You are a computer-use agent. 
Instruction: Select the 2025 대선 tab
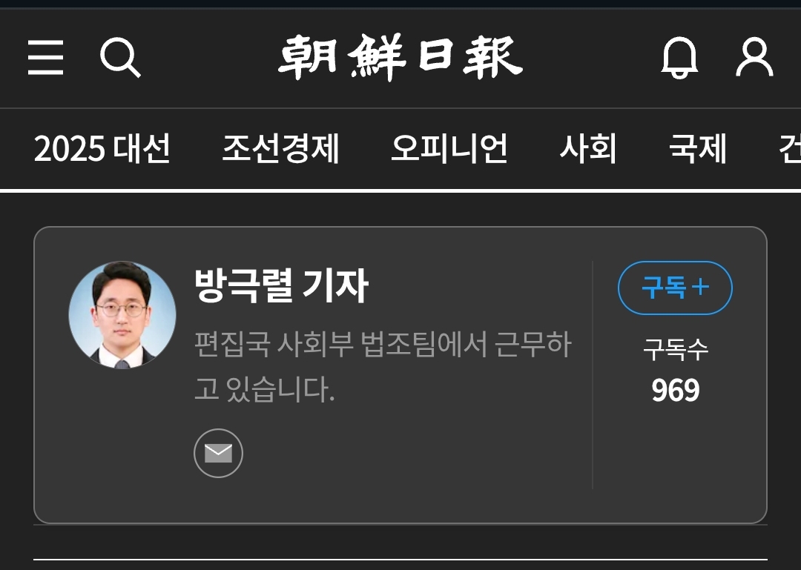point(102,149)
